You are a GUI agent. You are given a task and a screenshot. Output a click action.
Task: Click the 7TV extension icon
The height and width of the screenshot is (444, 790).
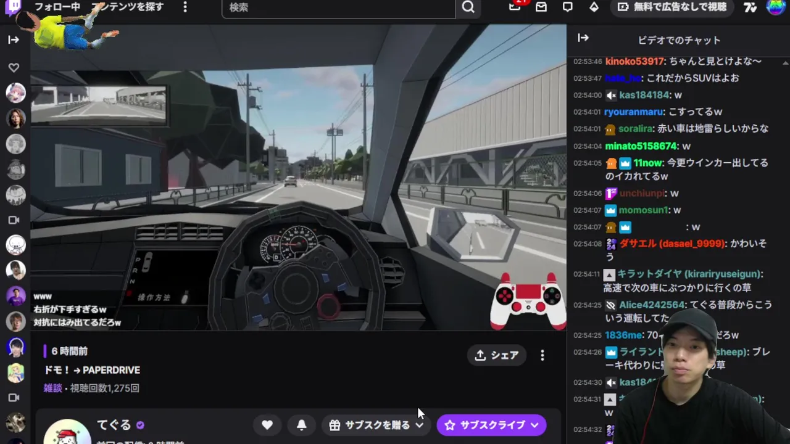tap(750, 7)
